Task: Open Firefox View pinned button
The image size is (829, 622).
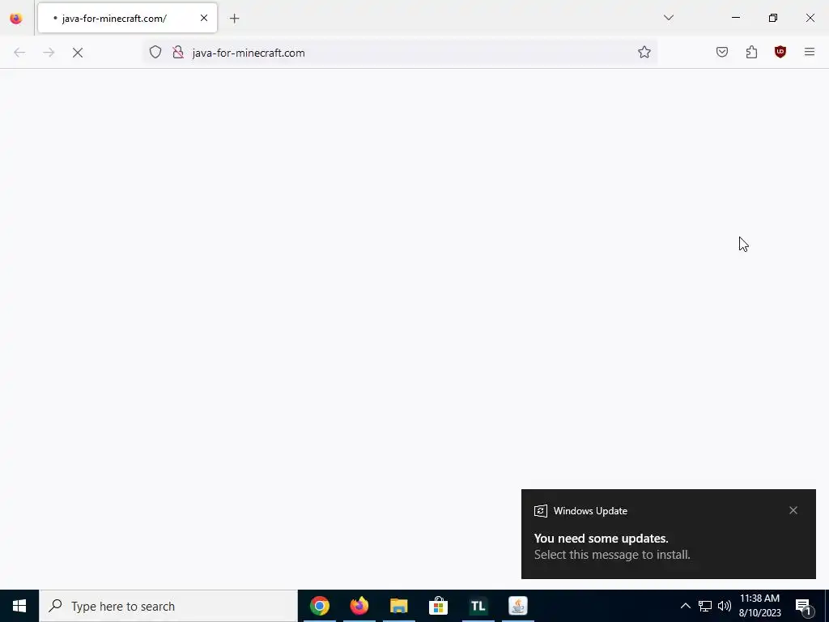Action: [x=16, y=19]
